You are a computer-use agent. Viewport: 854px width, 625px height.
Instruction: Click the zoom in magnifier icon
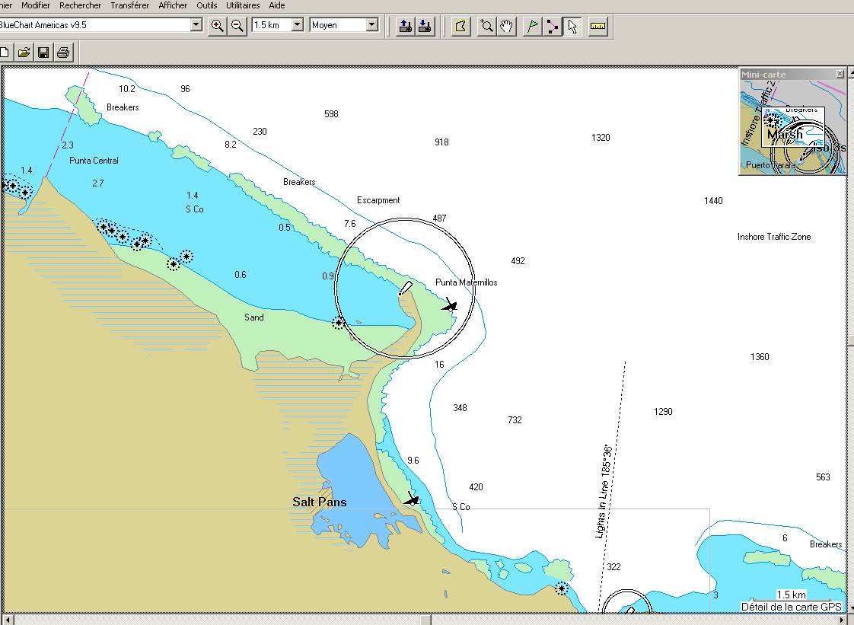click(x=217, y=26)
